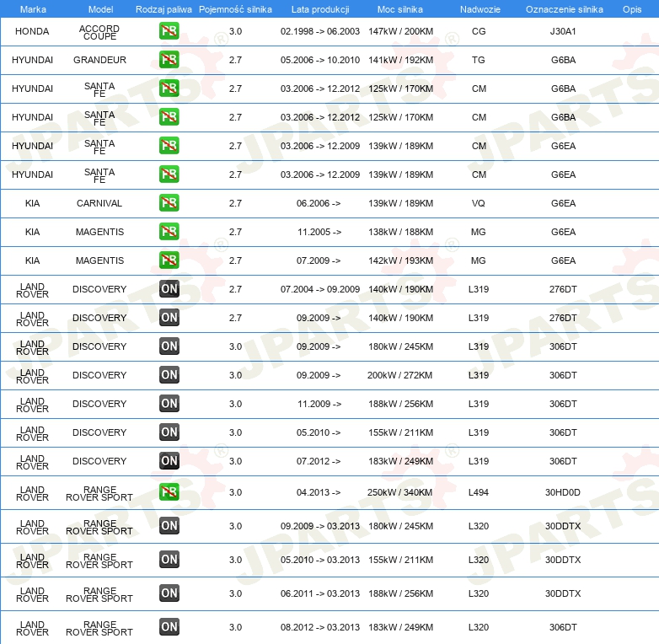This screenshot has width=659, height=644.
Task: Click production date 06.2006 ->
Action: pyautogui.click(x=319, y=203)
